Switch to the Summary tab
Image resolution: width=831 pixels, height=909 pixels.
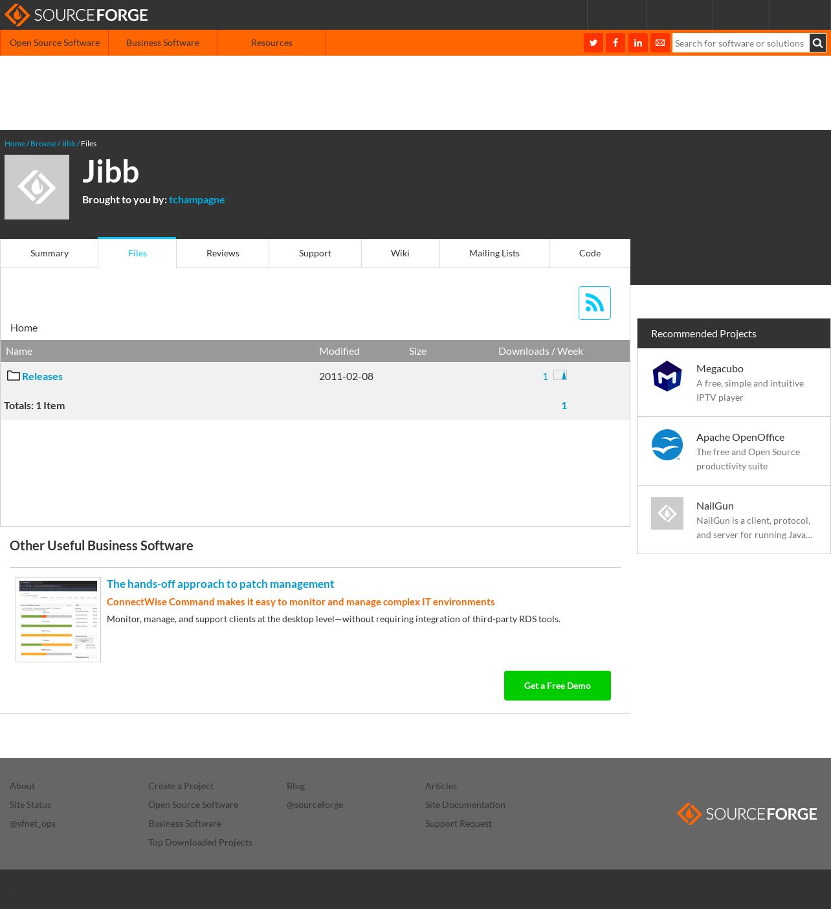point(49,253)
